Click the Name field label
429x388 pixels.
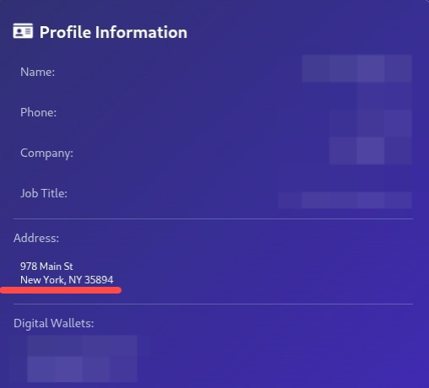(x=37, y=72)
